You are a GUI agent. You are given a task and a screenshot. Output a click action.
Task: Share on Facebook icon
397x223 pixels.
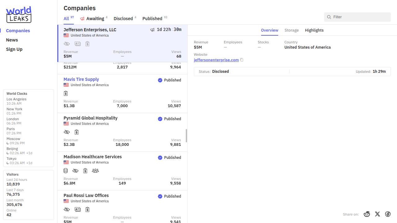[x=388, y=214]
